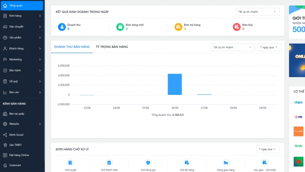The image size is (305, 172).
Task: Click the Đặt hàng Online icon
Action: [5, 155]
